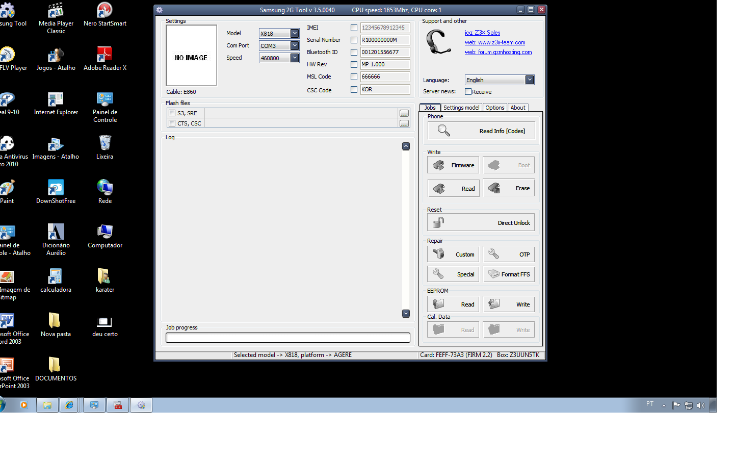Image resolution: width=734 pixels, height=459 pixels.
Task: Click the Read Info [Codes] button
Action: point(481,131)
